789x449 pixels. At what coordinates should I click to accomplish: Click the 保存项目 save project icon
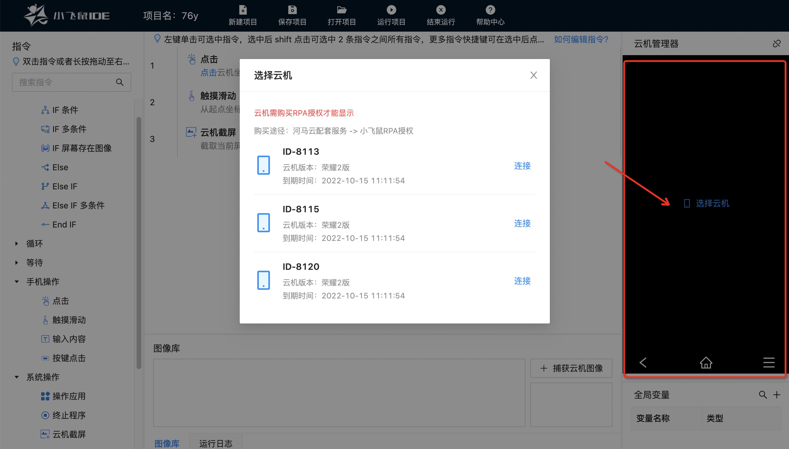292,10
